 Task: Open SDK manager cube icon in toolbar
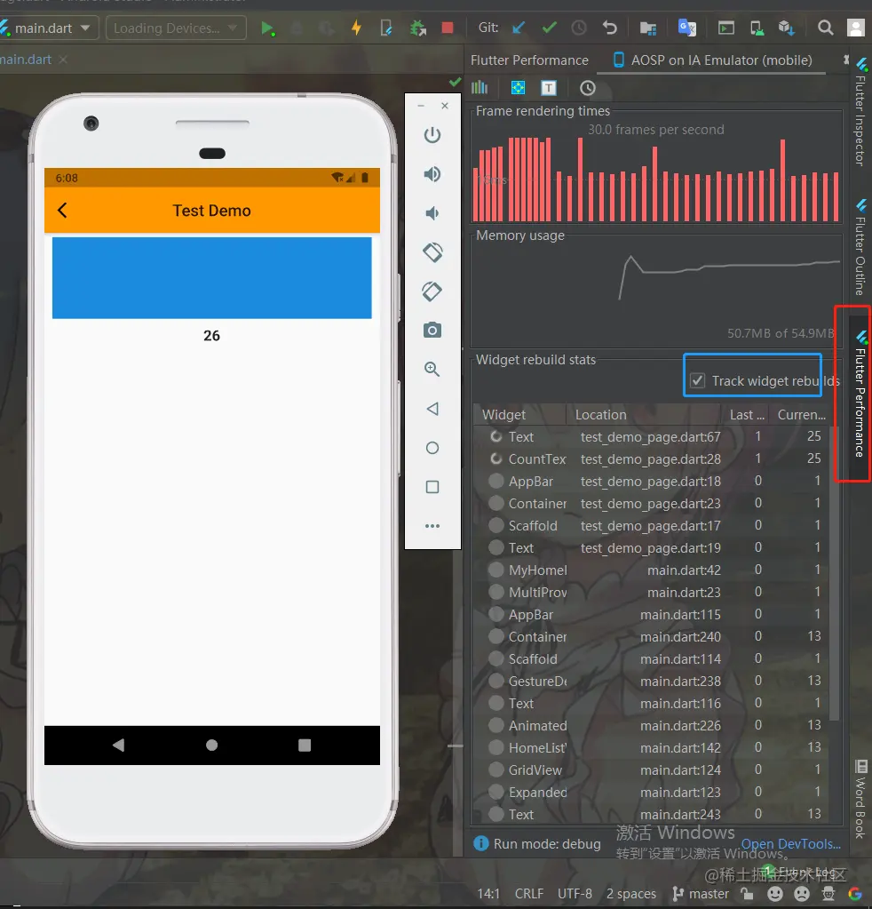tap(786, 28)
